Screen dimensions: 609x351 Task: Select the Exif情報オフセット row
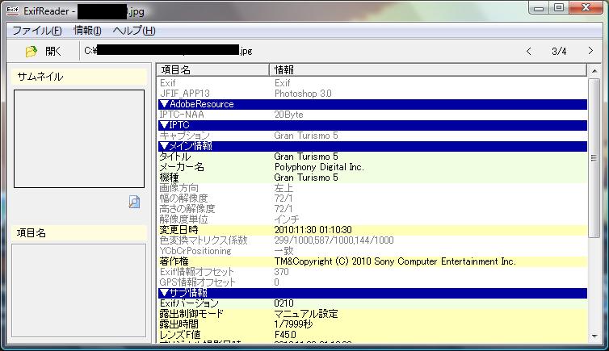coord(373,272)
